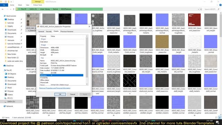
Task: Open 3D Objects under This PC
Action: coord(11,74)
